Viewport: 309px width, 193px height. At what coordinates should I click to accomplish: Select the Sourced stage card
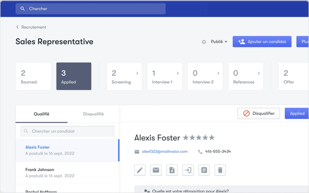(33, 76)
